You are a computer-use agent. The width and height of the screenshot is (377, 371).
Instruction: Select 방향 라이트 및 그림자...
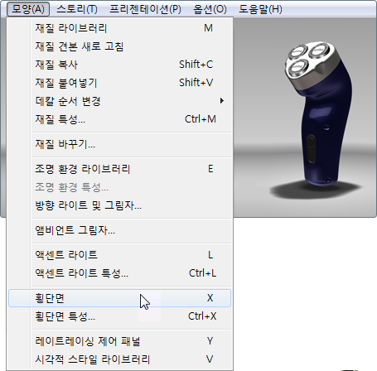click(119, 205)
